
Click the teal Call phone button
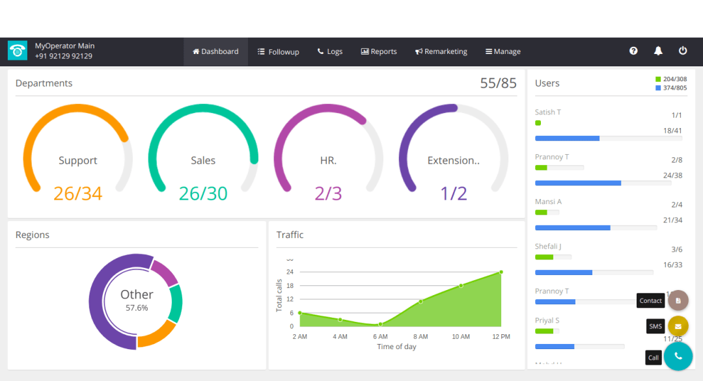pyautogui.click(x=678, y=356)
